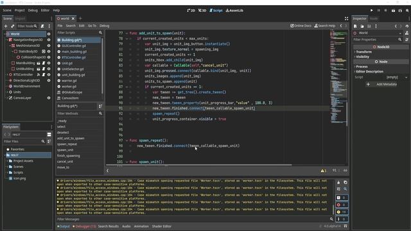Open the script editor Debug menu
411x231 pixels.
coord(104,26)
